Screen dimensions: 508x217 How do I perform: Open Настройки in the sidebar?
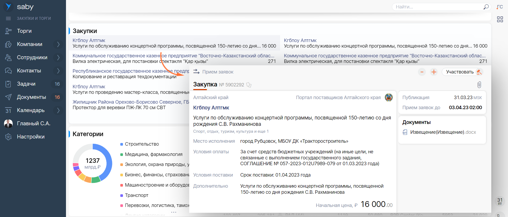[31, 137]
